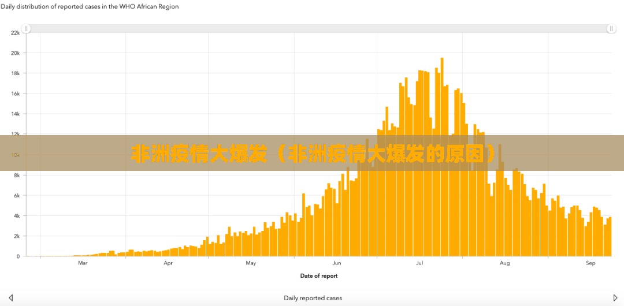Click the left range slider handle
This screenshot has height=306, width=624.
(x=26, y=29)
